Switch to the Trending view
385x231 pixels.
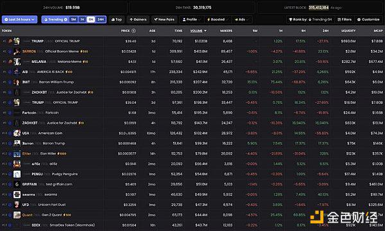[x=56, y=19]
